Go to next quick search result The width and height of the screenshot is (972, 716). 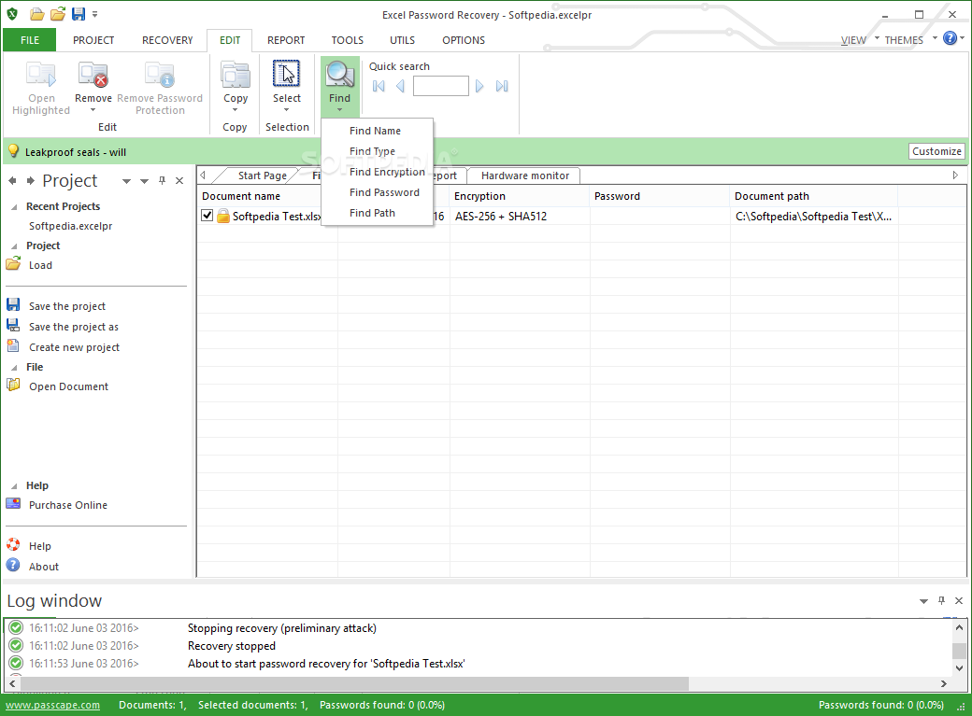point(479,86)
